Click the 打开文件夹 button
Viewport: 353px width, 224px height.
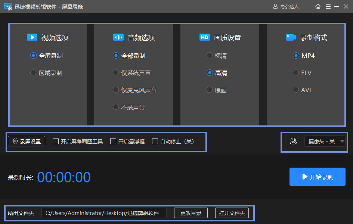(x=232, y=213)
